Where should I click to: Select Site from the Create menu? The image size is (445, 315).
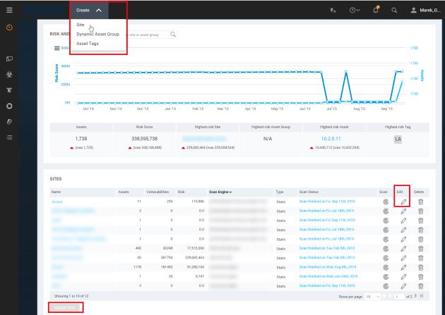[81, 25]
